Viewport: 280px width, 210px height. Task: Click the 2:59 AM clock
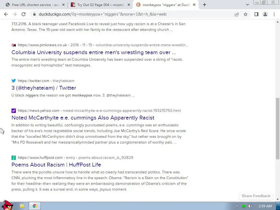[265, 206]
